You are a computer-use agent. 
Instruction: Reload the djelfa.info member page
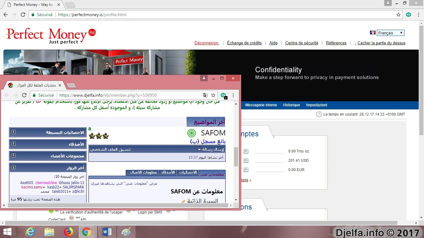(x=24, y=95)
